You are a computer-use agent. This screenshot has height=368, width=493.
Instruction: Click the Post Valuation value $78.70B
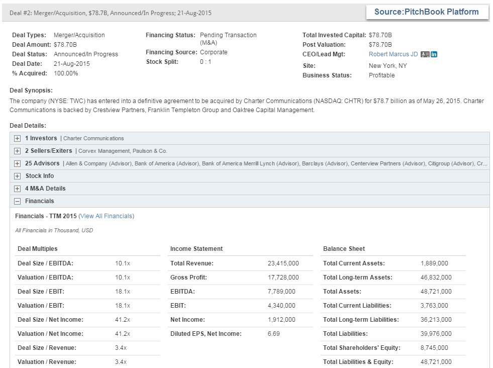pos(380,45)
